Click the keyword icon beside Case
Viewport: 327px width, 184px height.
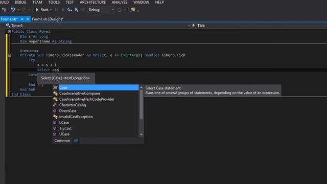point(55,87)
